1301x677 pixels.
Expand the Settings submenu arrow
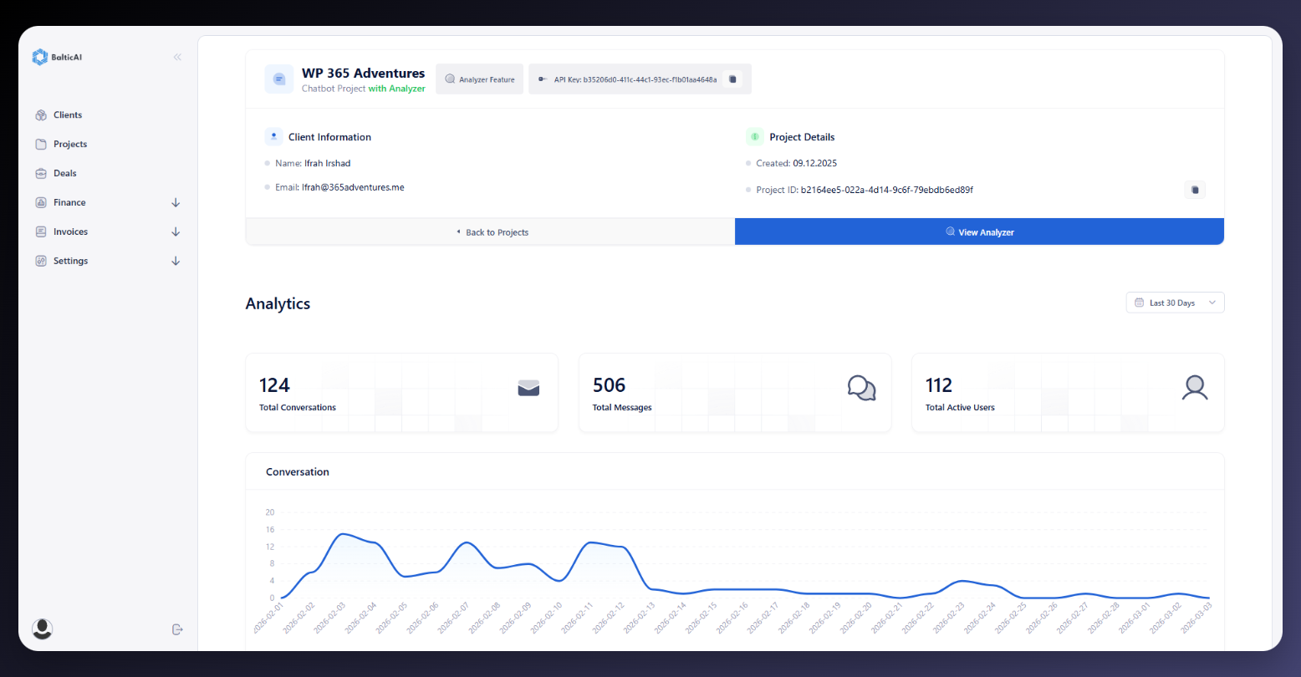[176, 261]
